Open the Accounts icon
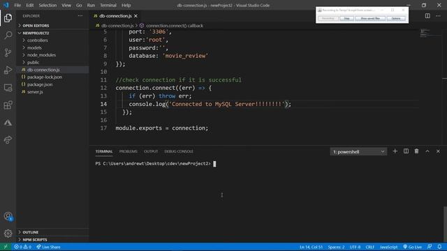 pos(8,216)
